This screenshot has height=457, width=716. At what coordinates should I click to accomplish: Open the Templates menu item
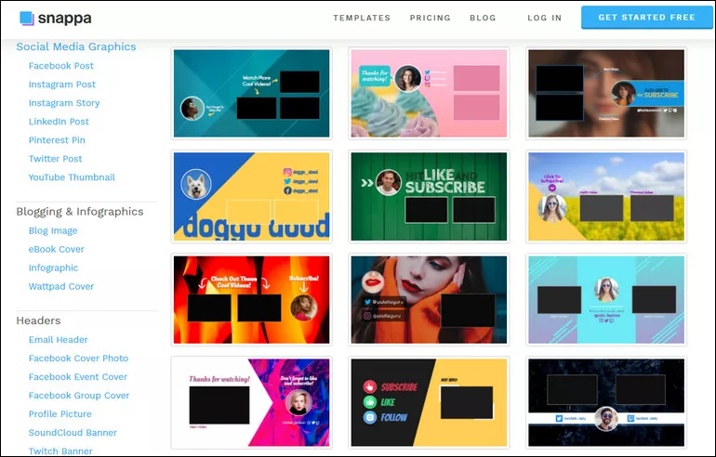click(x=362, y=18)
